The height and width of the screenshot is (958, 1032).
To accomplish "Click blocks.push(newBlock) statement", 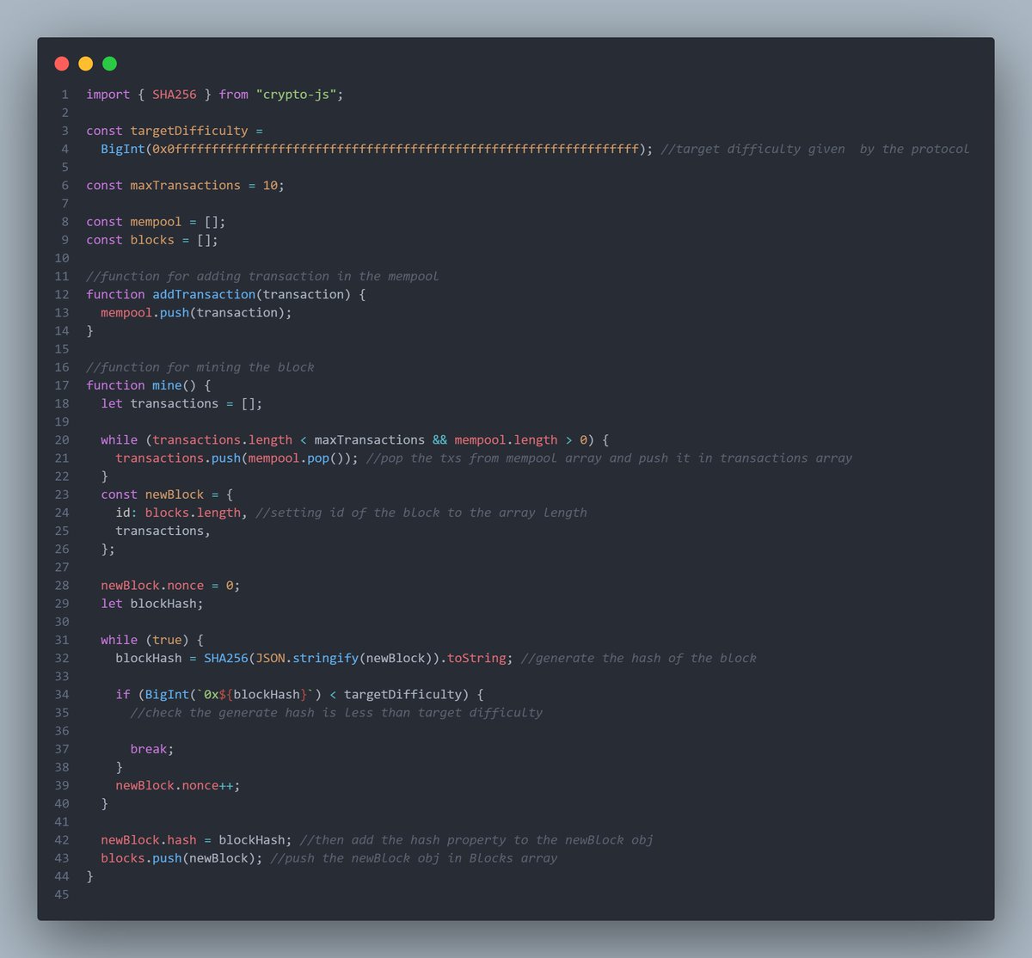I will [x=181, y=858].
